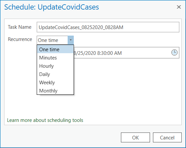Click the Schedule: UpdateCovidCases title
The width and height of the screenshot is (186, 148).
[x=52, y=7]
